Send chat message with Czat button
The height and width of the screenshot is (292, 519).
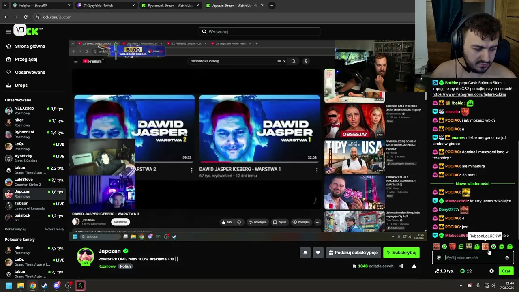pos(506,271)
